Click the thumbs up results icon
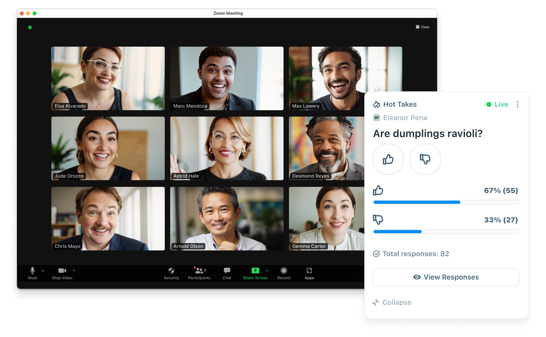This screenshot has width=546, height=337. pos(378,190)
